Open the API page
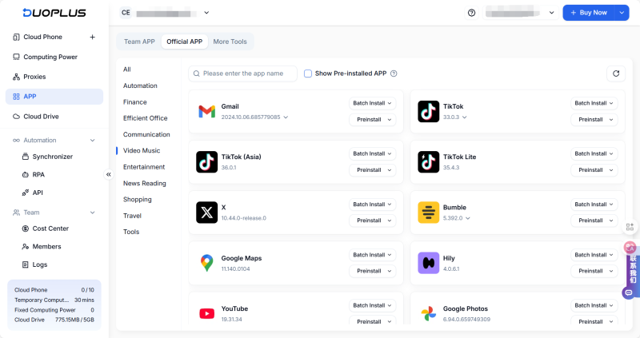The height and width of the screenshot is (338, 640). [x=38, y=193]
